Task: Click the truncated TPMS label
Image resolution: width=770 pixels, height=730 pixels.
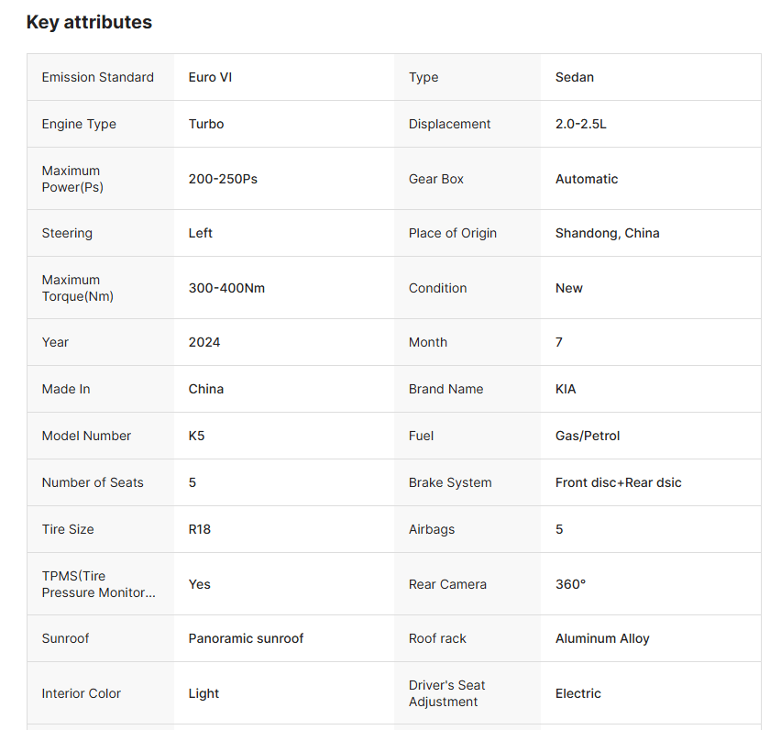Action: (x=98, y=584)
